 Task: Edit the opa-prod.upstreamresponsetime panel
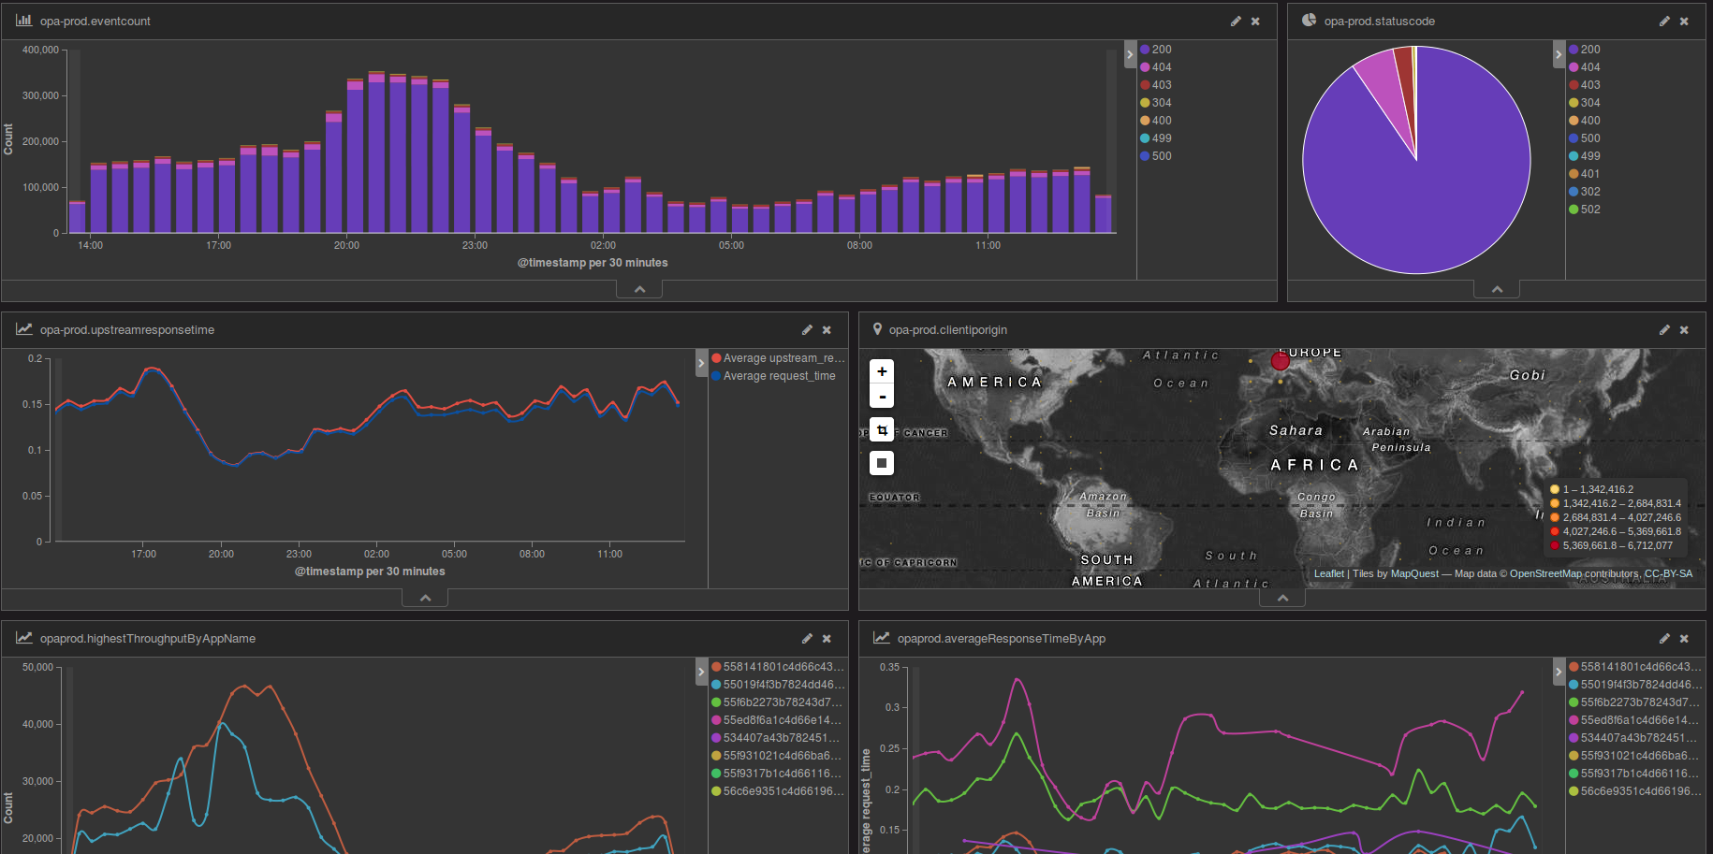click(x=807, y=330)
